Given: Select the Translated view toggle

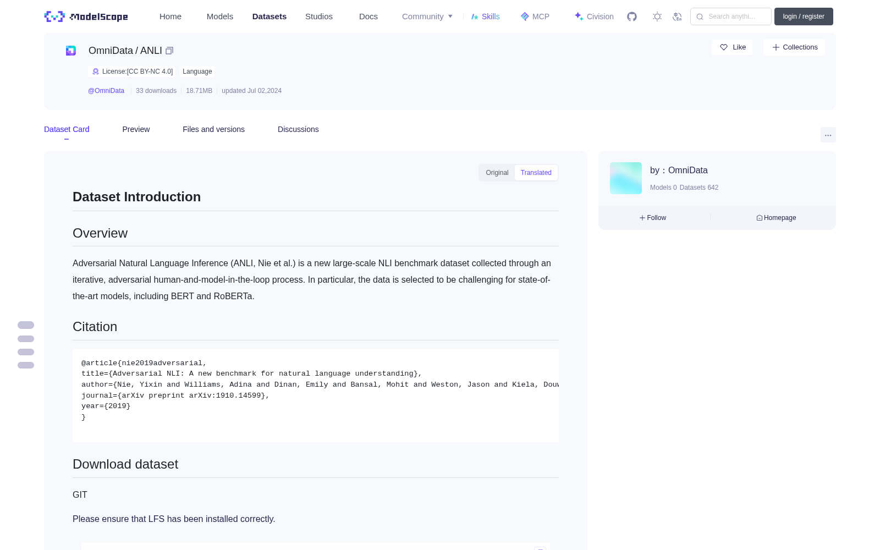Looking at the screenshot, I should click(x=536, y=173).
